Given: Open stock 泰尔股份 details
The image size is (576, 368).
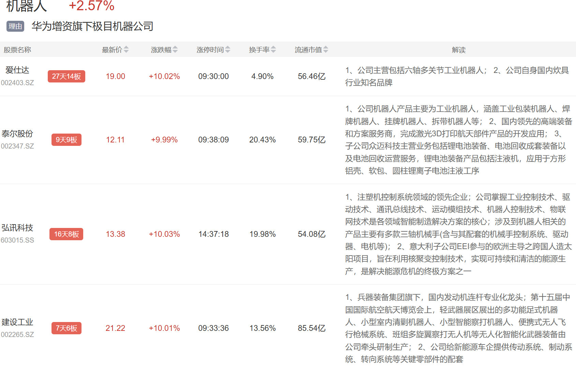Looking at the screenshot, I should 17,134.
